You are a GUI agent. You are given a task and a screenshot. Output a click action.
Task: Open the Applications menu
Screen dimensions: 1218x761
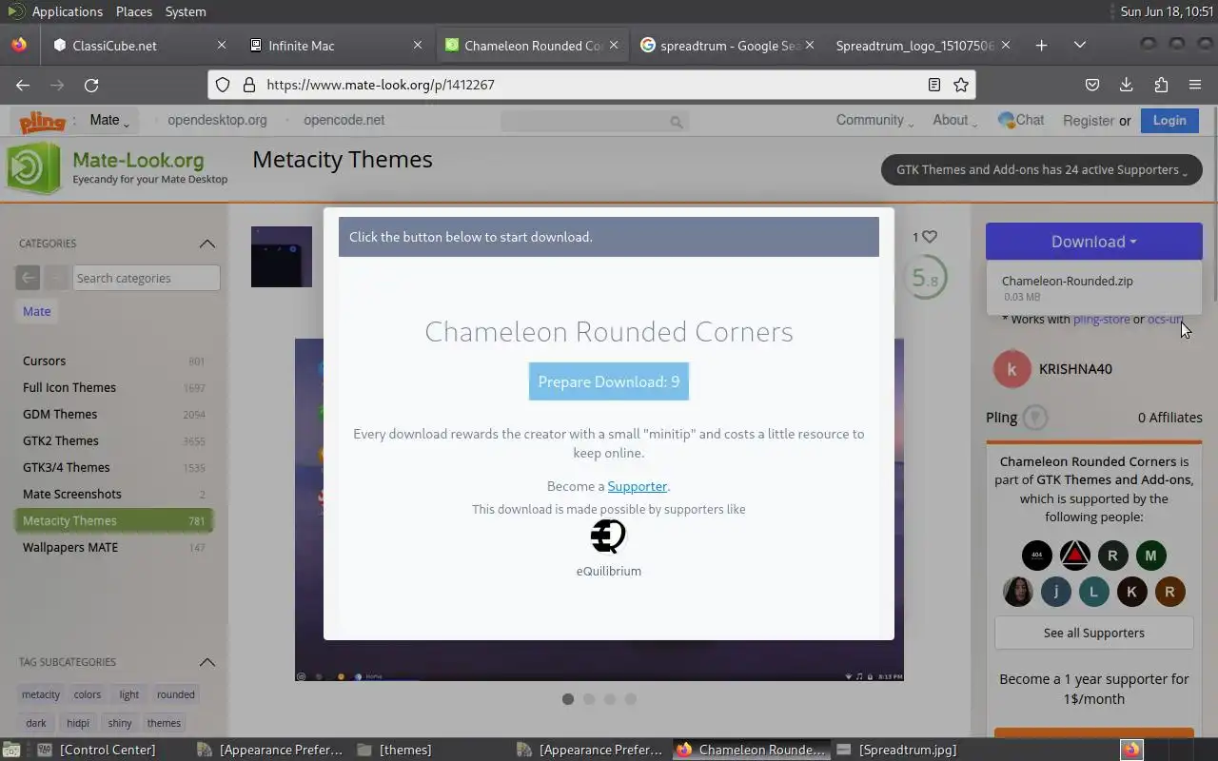pyautogui.click(x=67, y=11)
